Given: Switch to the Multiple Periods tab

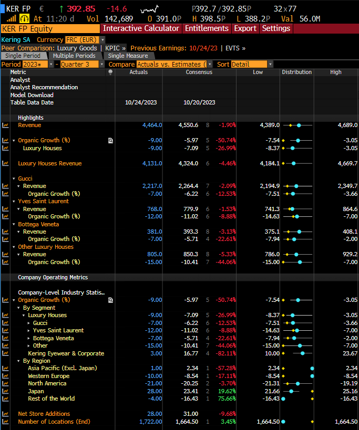Looking at the screenshot, I should (74, 56).
